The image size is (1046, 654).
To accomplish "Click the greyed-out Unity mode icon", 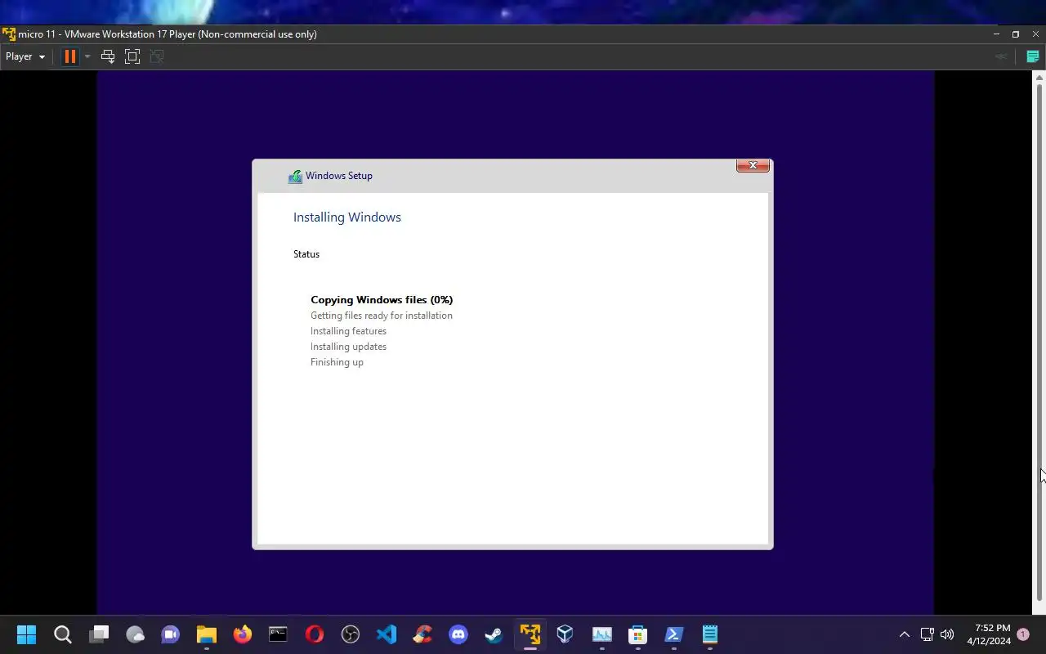I will (x=157, y=56).
